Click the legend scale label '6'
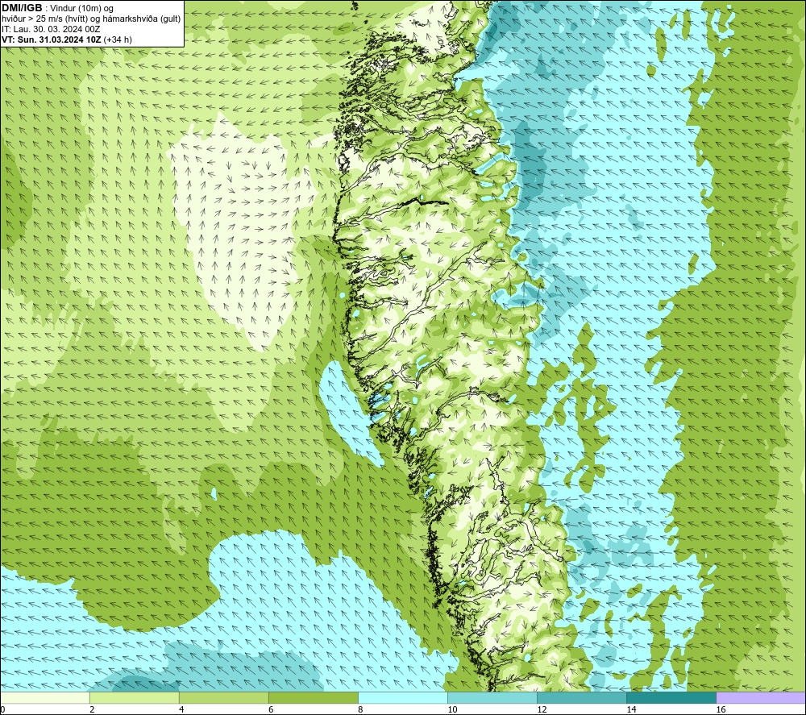Screen dimensions: 806x715 (x=271, y=710)
